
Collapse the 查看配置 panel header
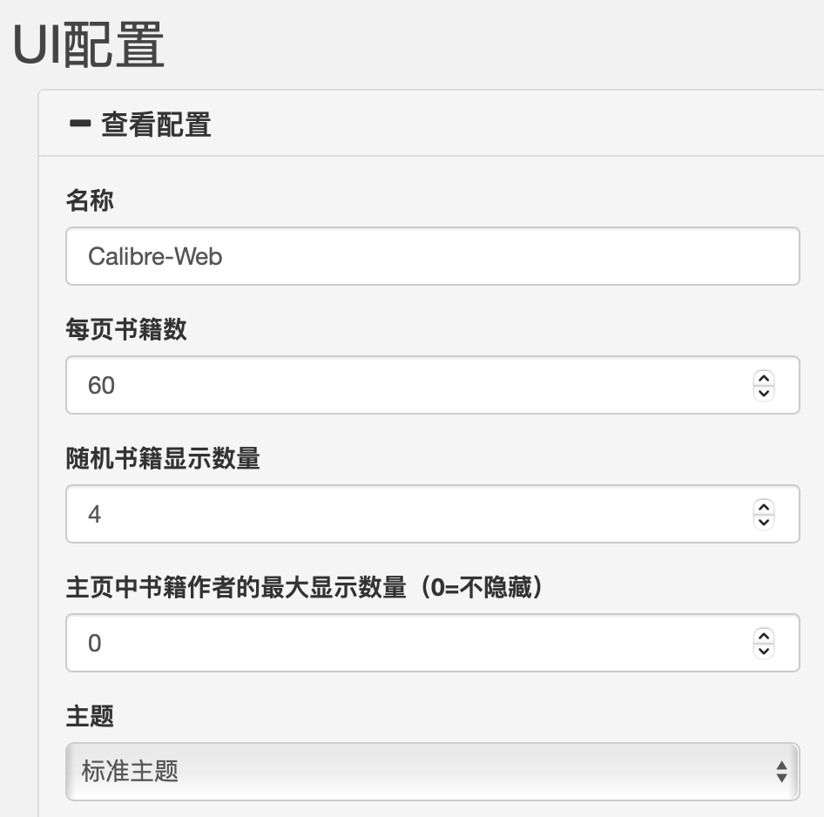[156, 125]
